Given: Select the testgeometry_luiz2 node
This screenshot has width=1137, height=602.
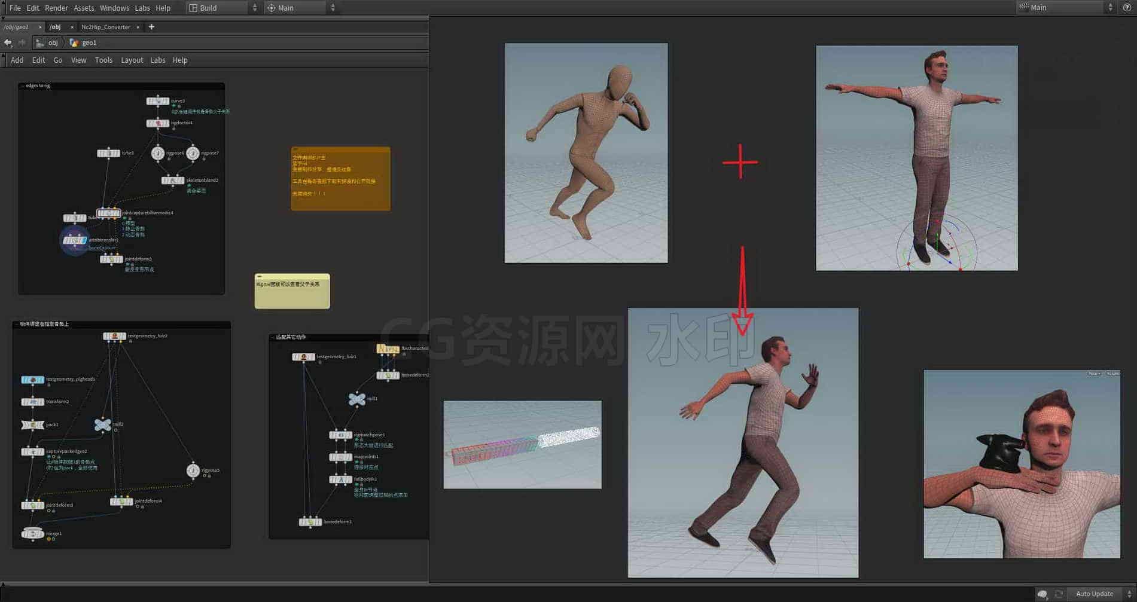Looking at the screenshot, I should click(x=114, y=336).
